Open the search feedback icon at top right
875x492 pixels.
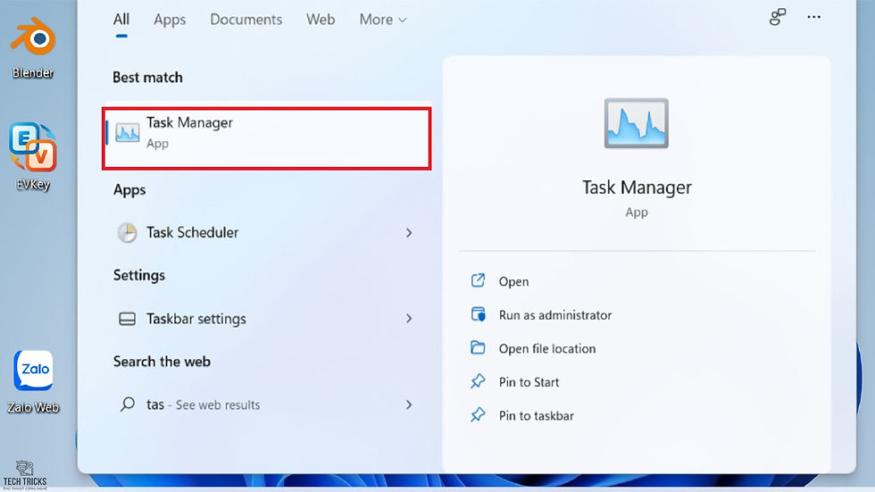(778, 17)
